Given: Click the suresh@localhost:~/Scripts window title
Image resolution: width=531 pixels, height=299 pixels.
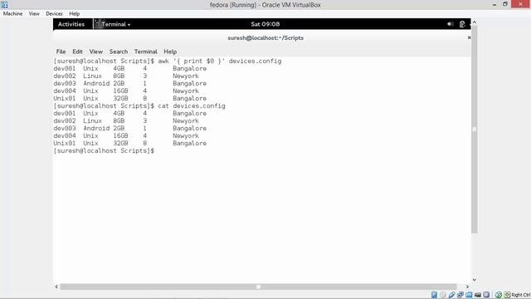Looking at the screenshot, I should [265, 38].
